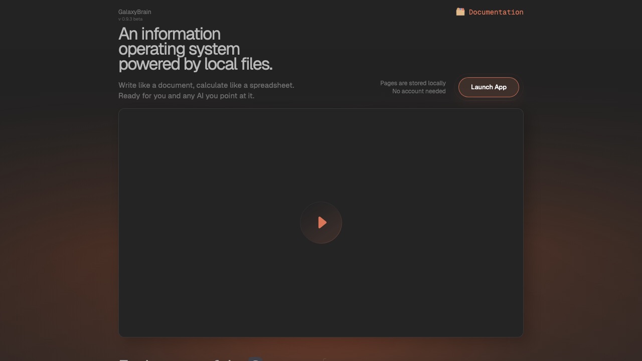Click "Ready for you and any AI" line

pos(186,96)
